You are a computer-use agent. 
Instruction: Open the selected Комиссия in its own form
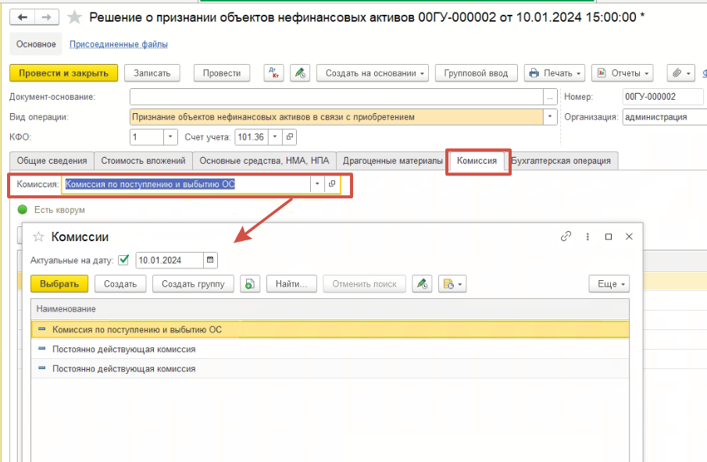(332, 183)
